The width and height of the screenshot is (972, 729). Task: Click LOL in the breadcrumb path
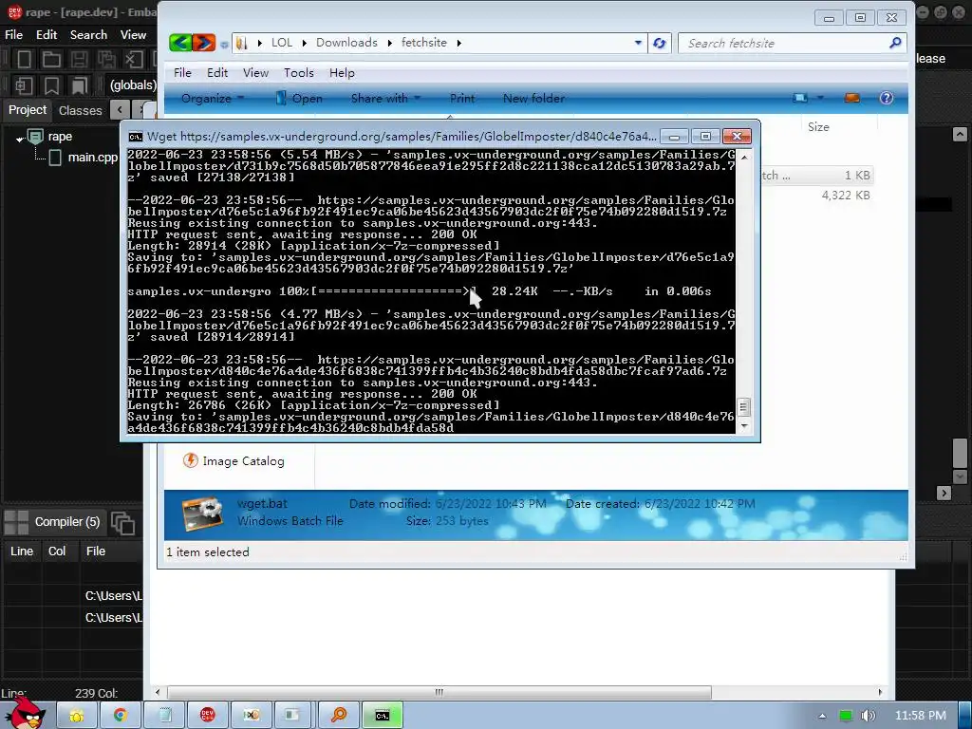click(281, 43)
